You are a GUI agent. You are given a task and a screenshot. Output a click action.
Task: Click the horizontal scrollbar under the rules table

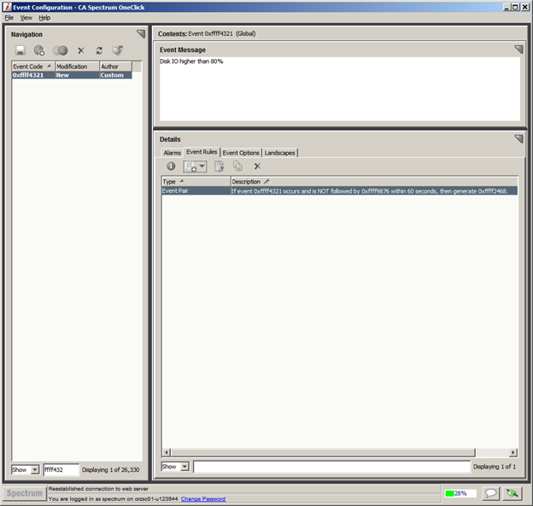point(323,452)
